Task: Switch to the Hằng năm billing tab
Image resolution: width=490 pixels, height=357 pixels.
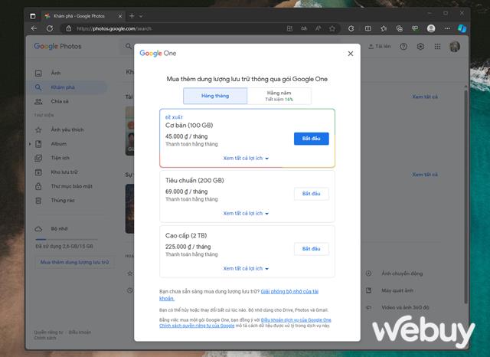Action: [x=279, y=96]
